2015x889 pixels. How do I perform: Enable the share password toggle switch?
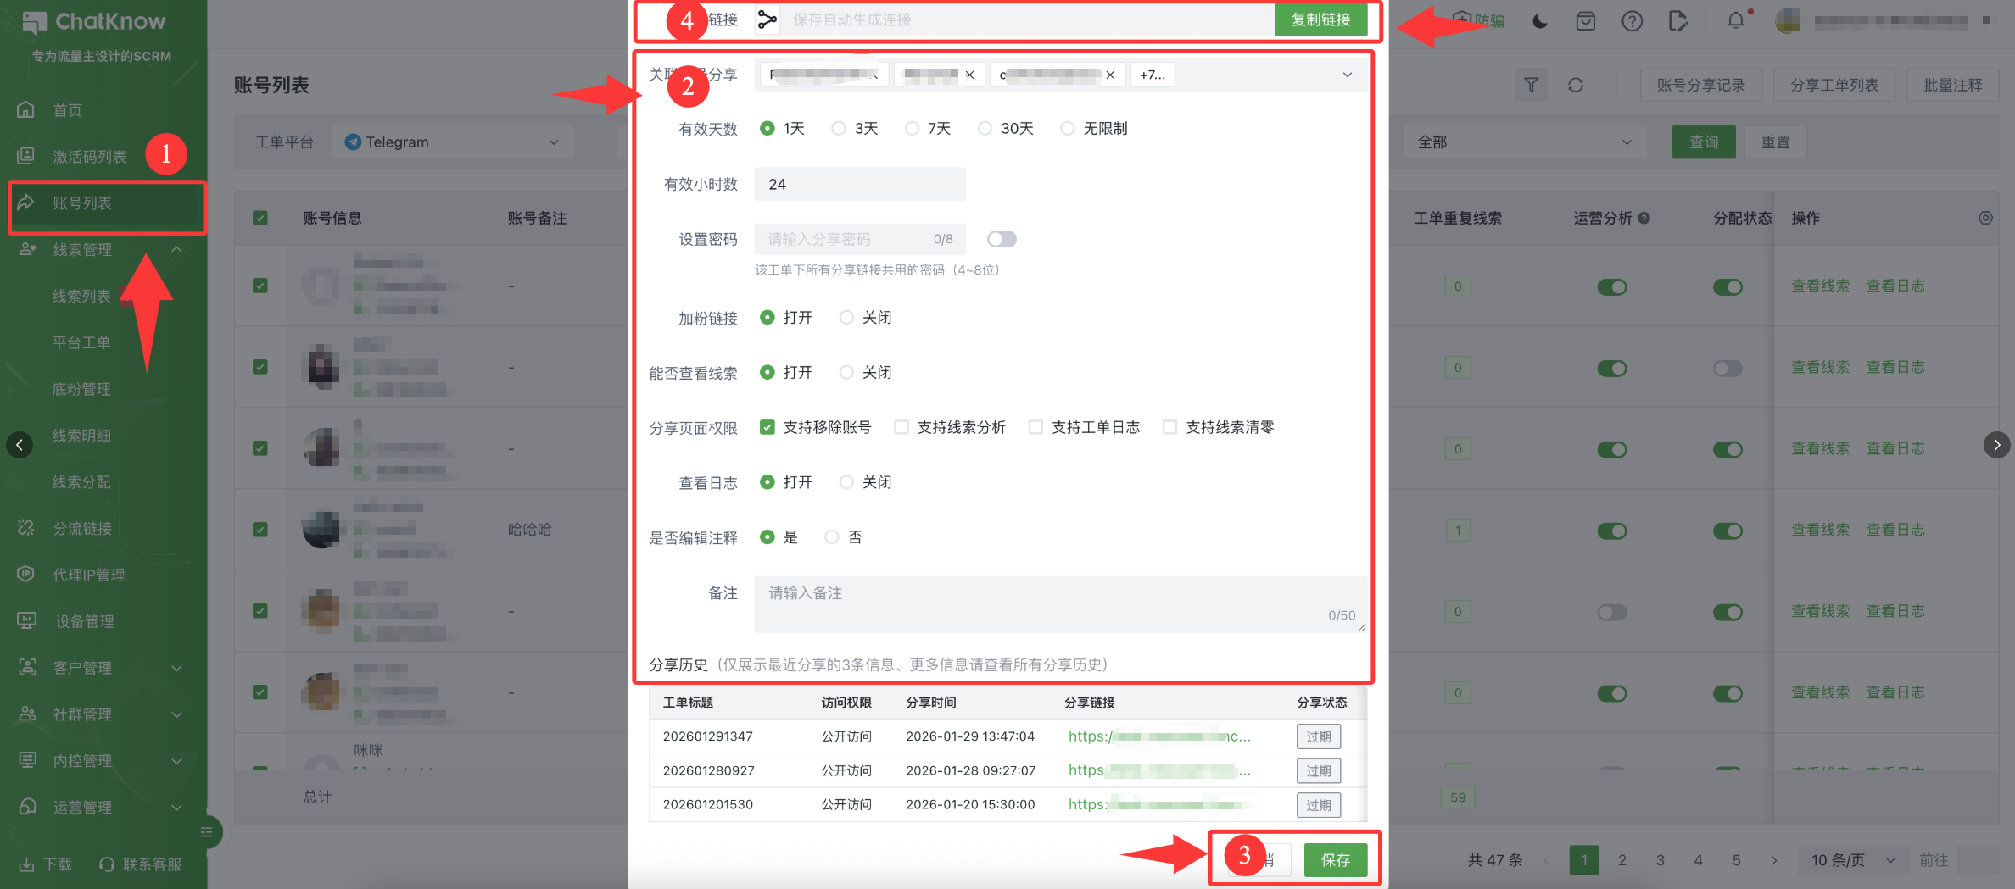[1001, 239]
